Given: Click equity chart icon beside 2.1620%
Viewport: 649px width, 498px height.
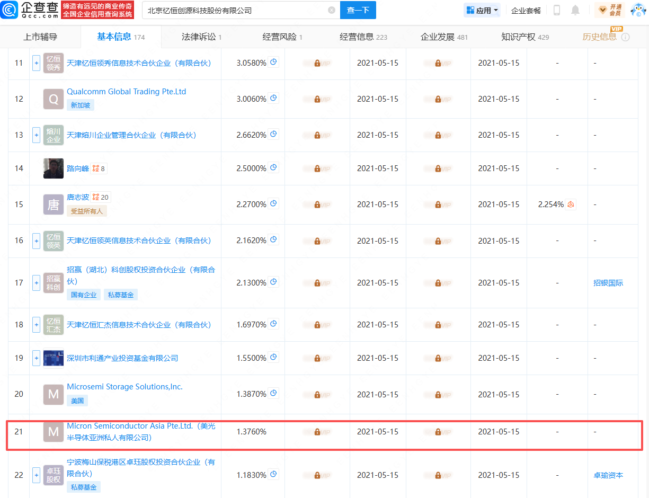Looking at the screenshot, I should tap(274, 239).
